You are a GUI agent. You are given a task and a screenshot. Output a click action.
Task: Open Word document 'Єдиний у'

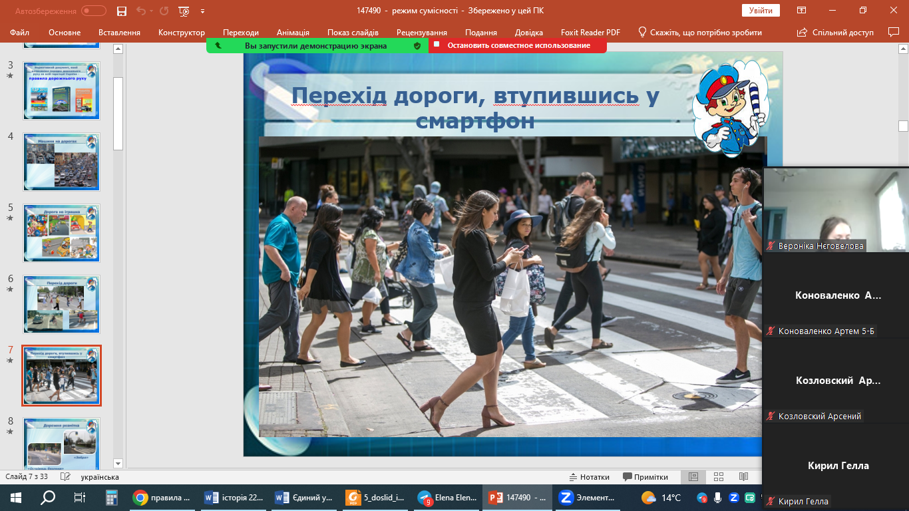(305, 497)
